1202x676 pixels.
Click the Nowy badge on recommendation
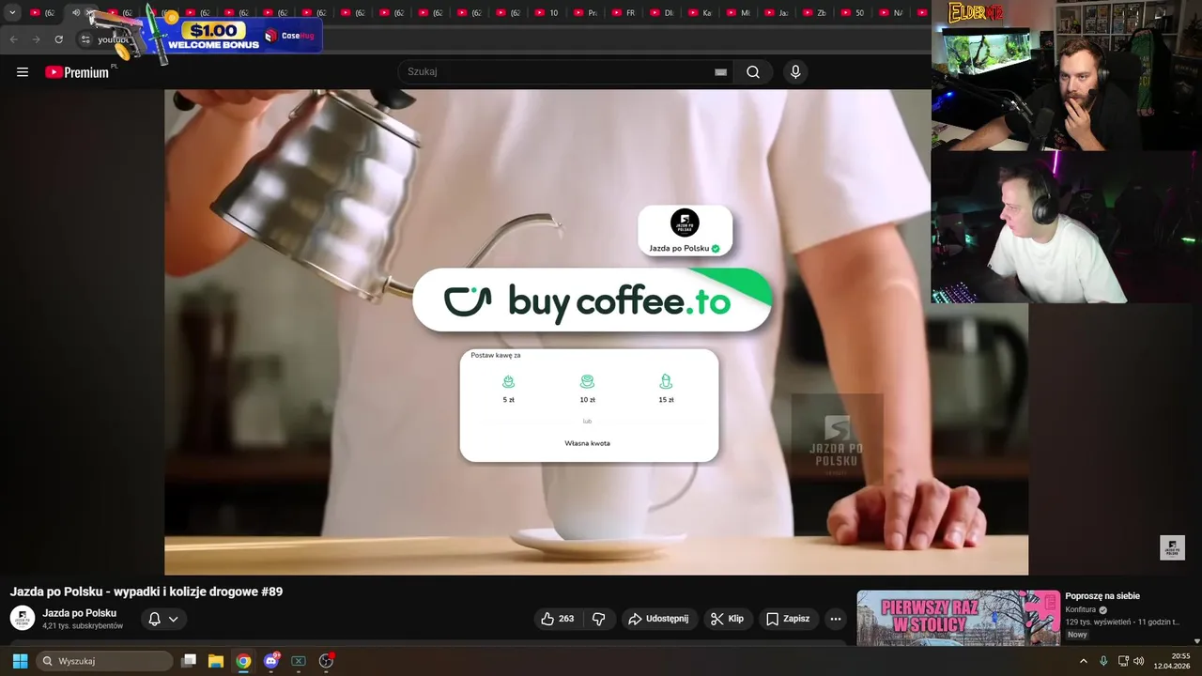click(1077, 635)
